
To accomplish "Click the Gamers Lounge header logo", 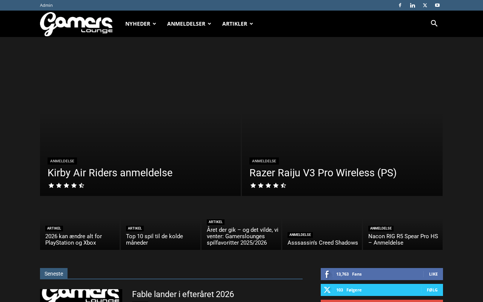I will [x=76, y=24].
